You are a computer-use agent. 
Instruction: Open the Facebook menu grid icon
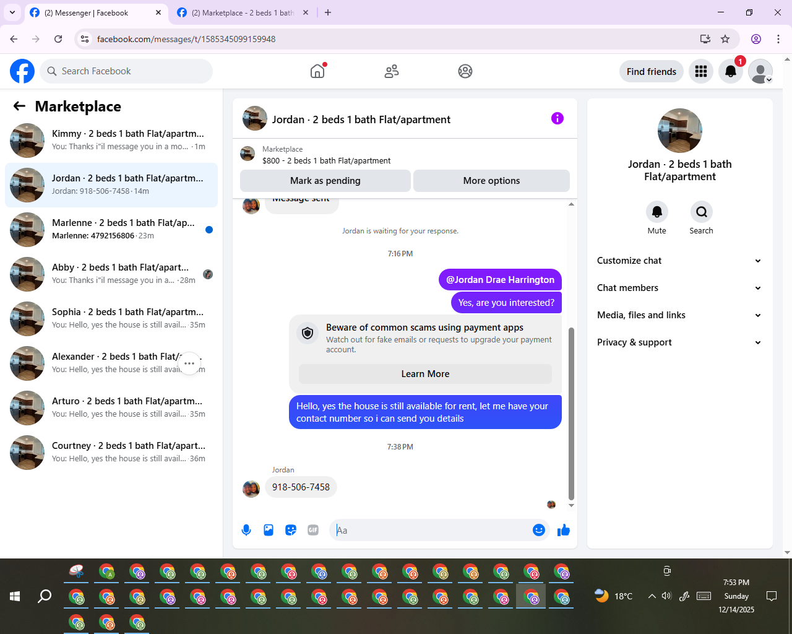(x=701, y=71)
